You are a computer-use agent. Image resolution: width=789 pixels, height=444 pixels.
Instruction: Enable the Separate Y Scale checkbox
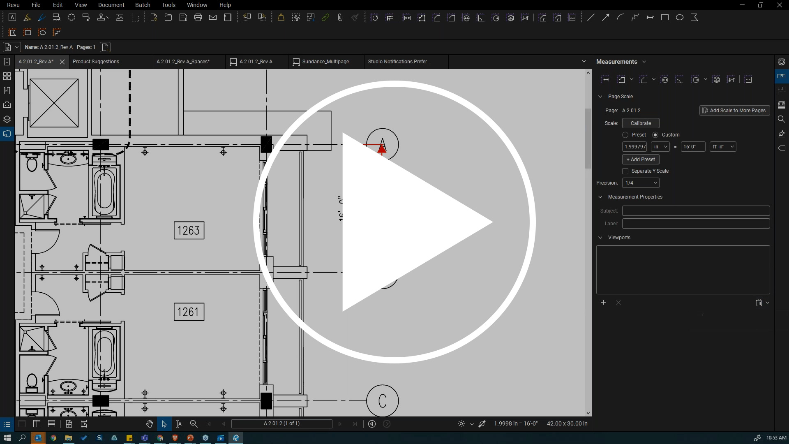click(625, 171)
